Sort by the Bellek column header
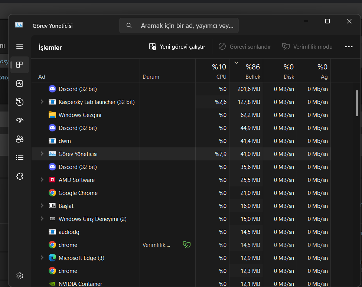 pyautogui.click(x=246, y=71)
